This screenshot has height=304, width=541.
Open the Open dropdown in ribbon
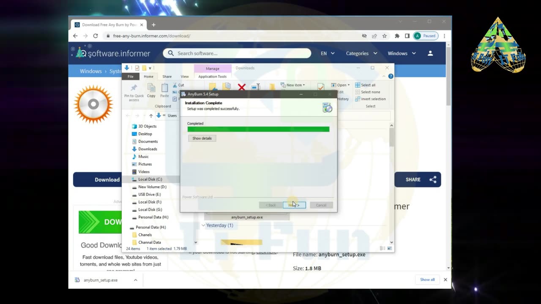[x=340, y=85]
